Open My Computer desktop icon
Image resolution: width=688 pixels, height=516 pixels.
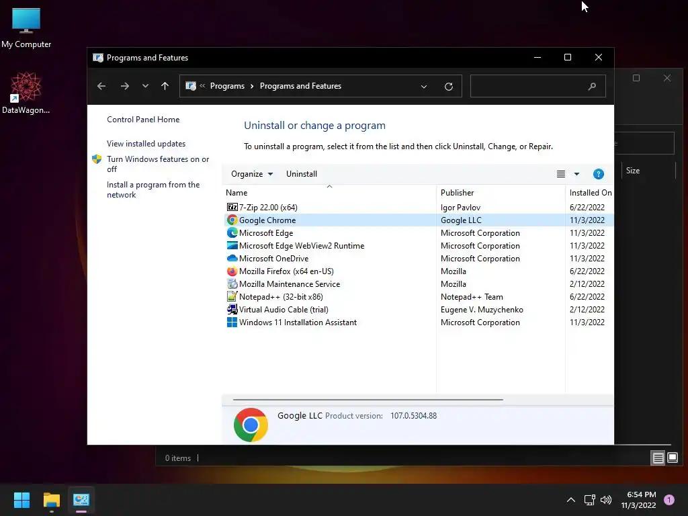(x=26, y=27)
